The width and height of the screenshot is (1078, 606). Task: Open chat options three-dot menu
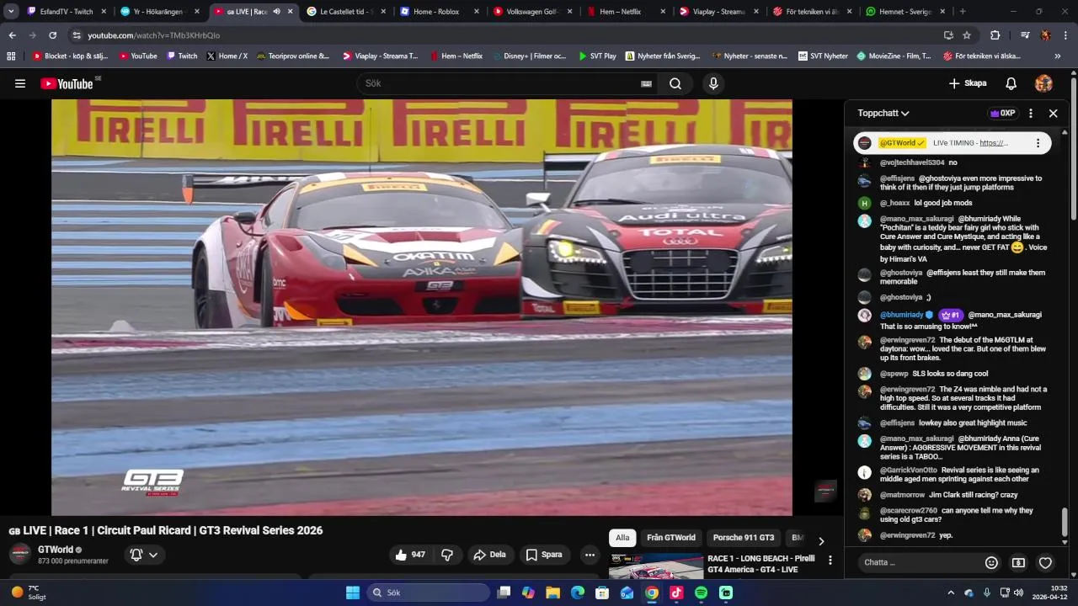click(x=1030, y=113)
